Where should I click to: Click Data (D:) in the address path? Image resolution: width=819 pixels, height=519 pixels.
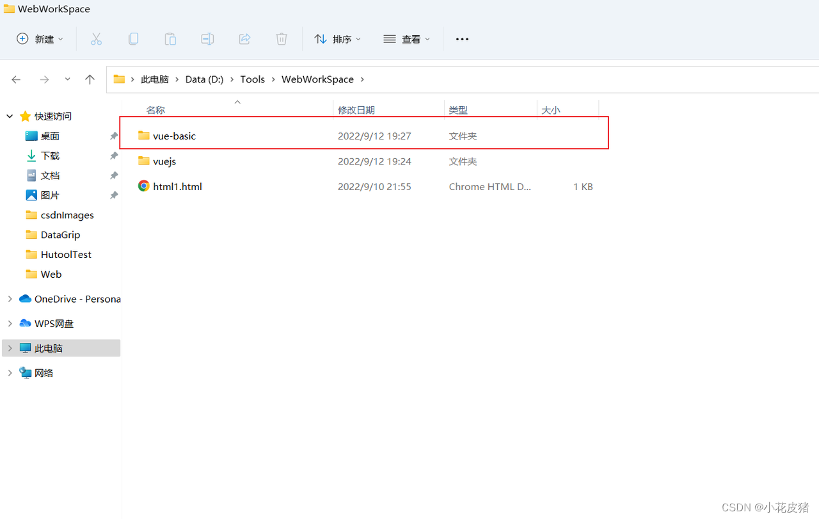click(205, 79)
